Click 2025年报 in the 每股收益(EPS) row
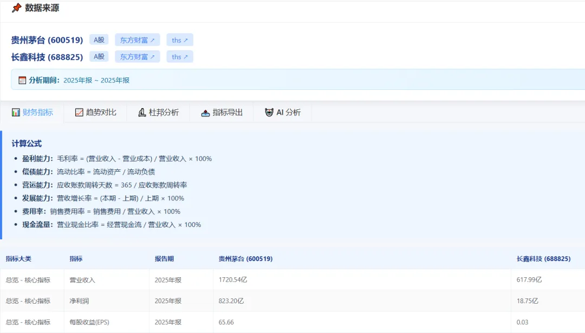This screenshot has height=333, width=585. click(168, 322)
